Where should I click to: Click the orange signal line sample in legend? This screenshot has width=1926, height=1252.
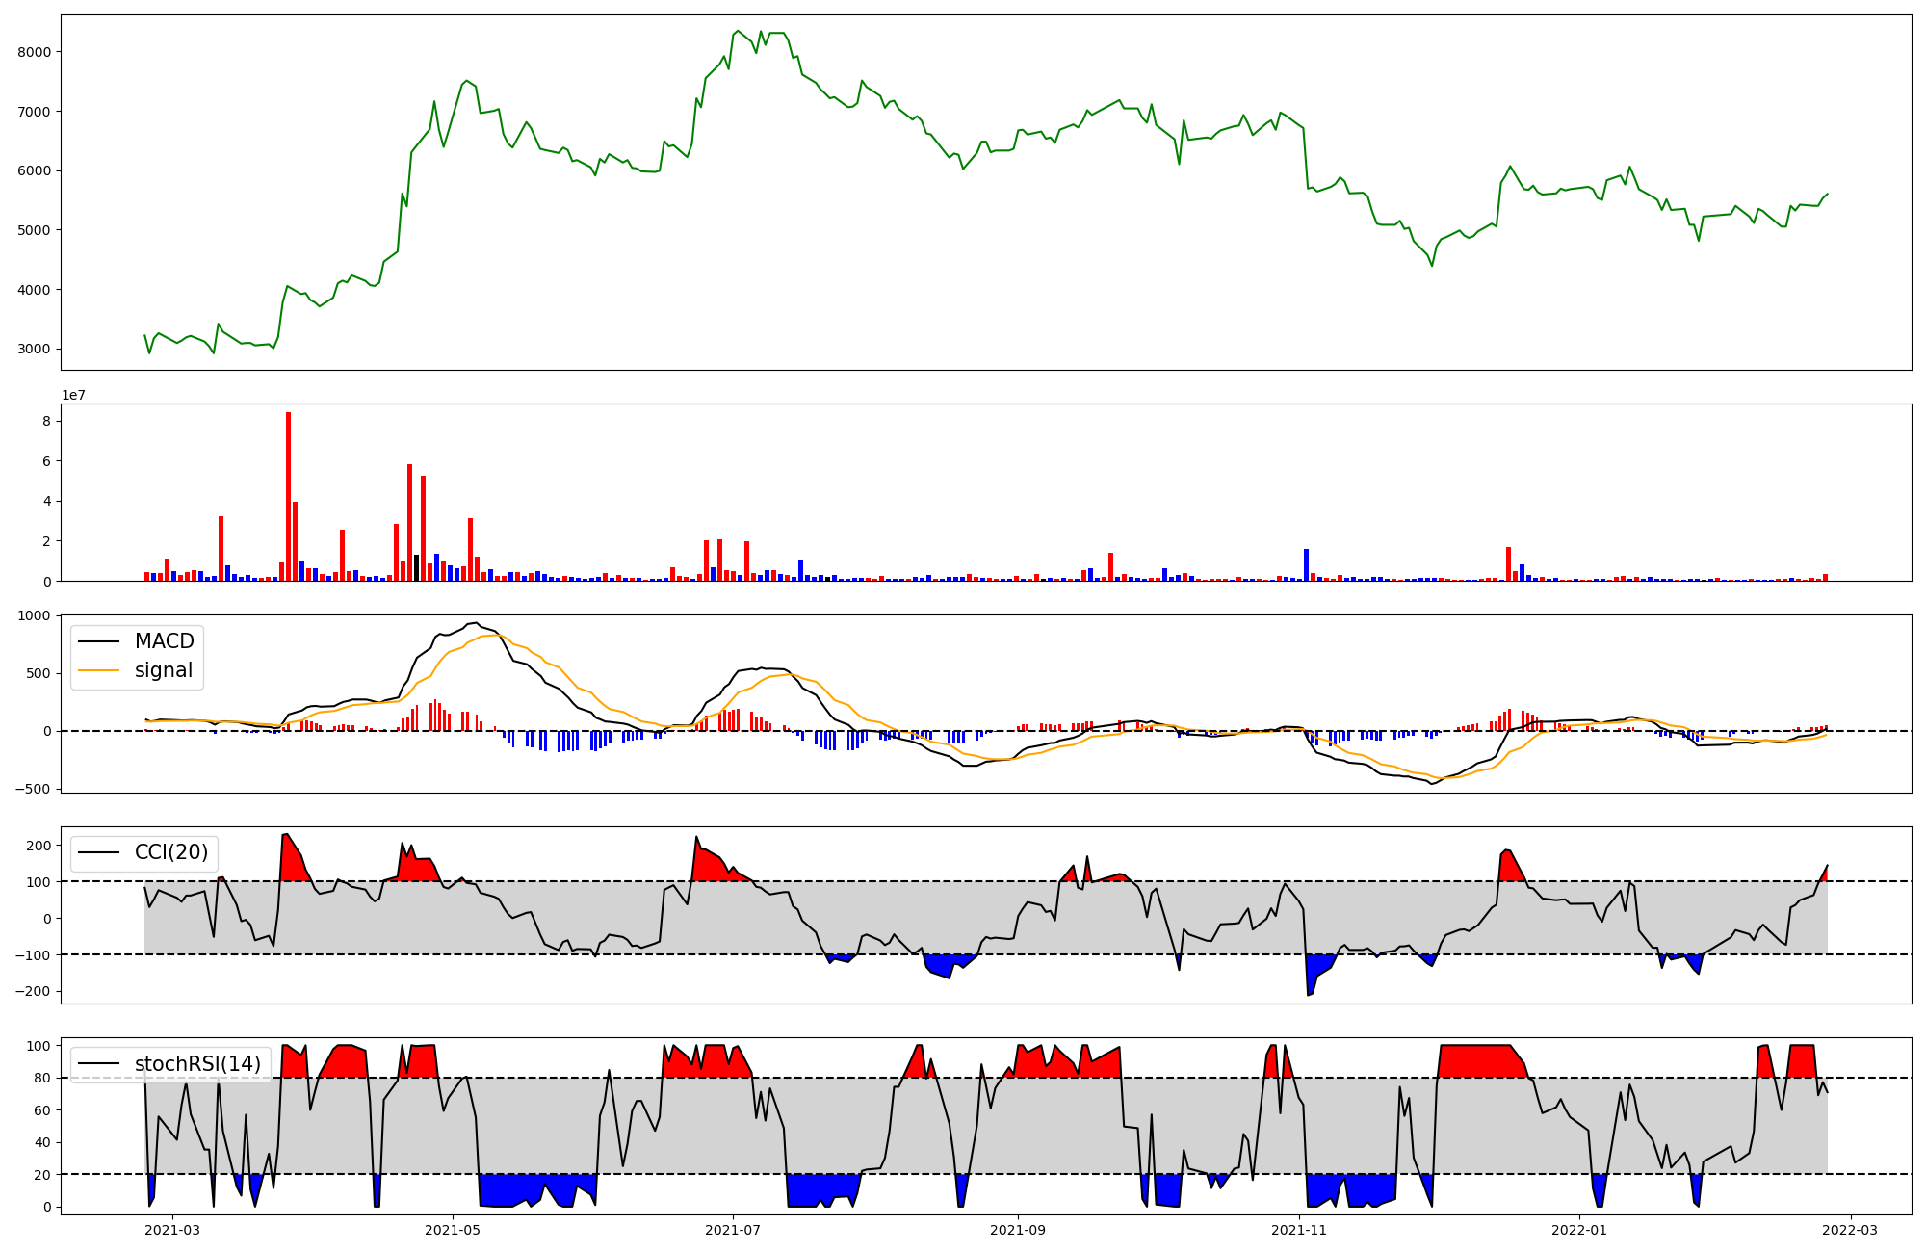(97, 670)
